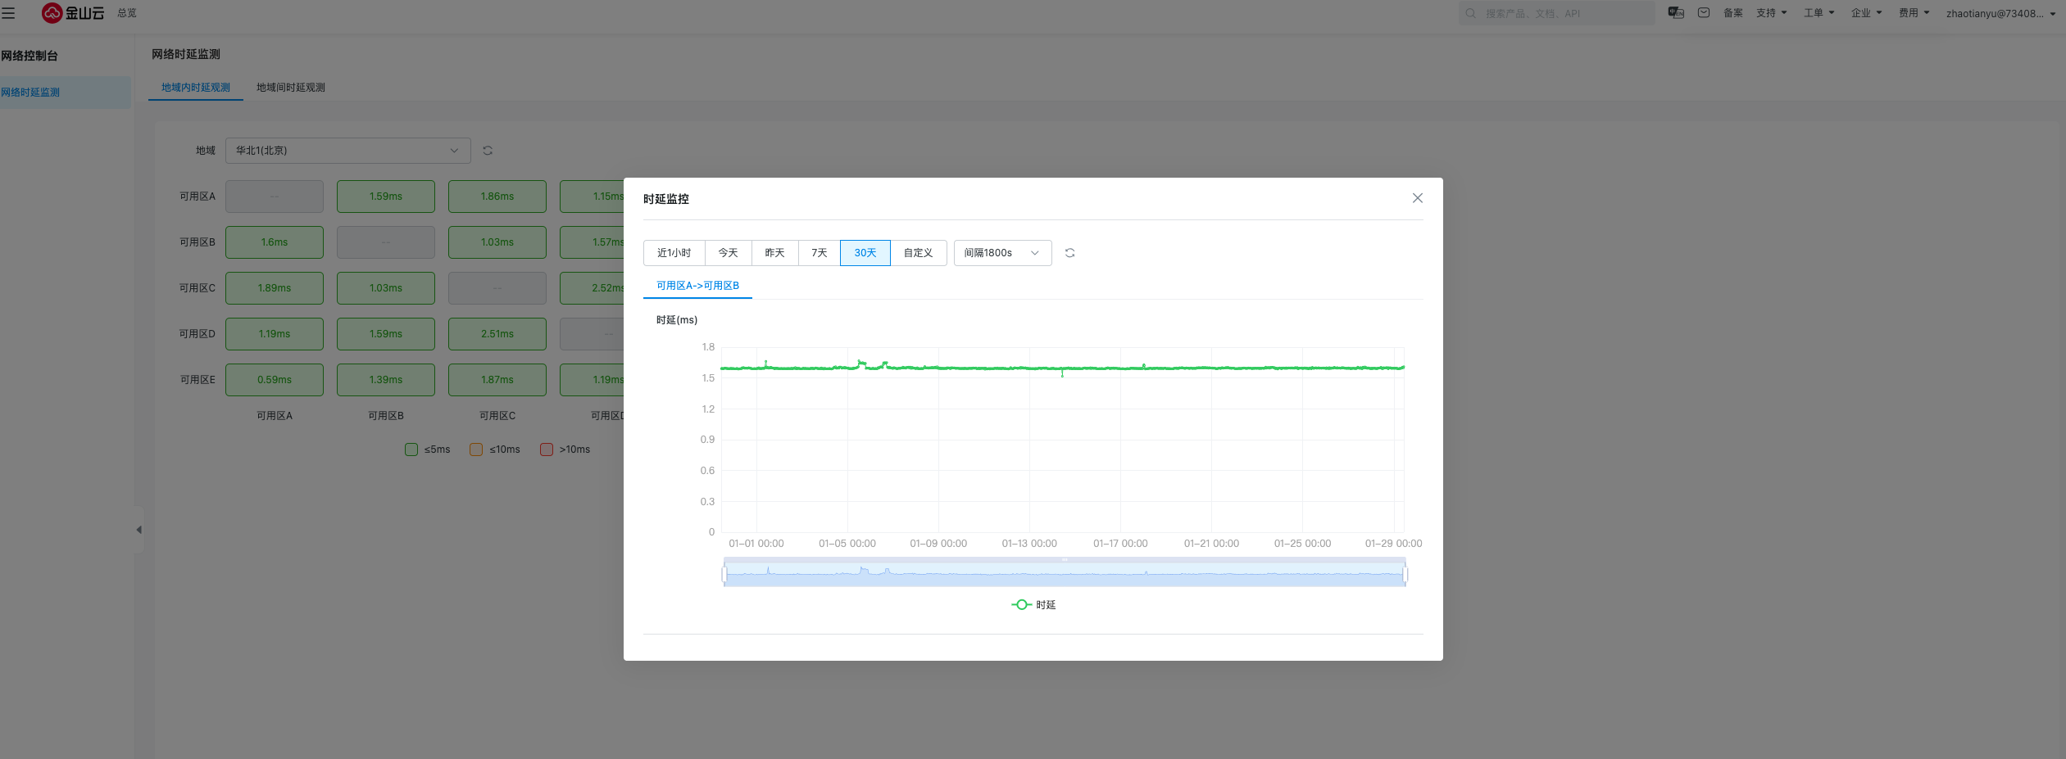Select the 7天 time range

pos(819,253)
